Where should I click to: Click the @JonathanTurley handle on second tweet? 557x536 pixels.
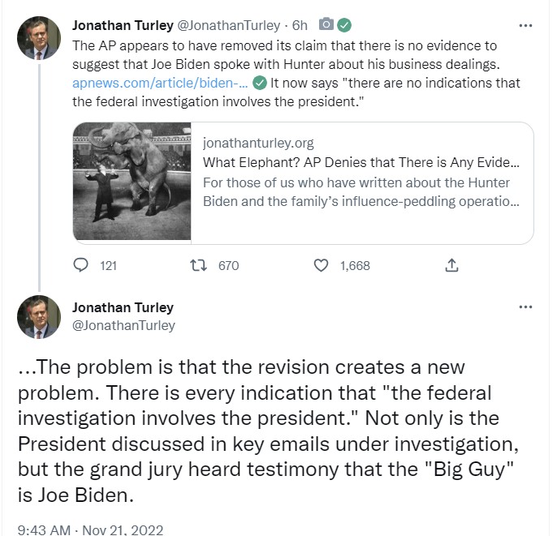point(123,325)
